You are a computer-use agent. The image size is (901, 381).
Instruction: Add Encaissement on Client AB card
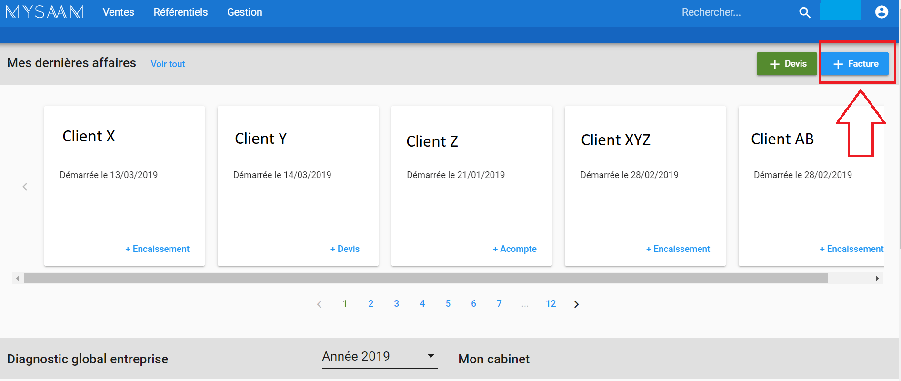point(851,249)
